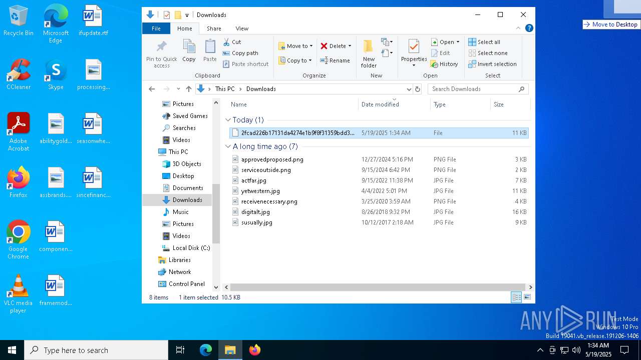Go up one folder level
The image size is (641, 360).
188,89
